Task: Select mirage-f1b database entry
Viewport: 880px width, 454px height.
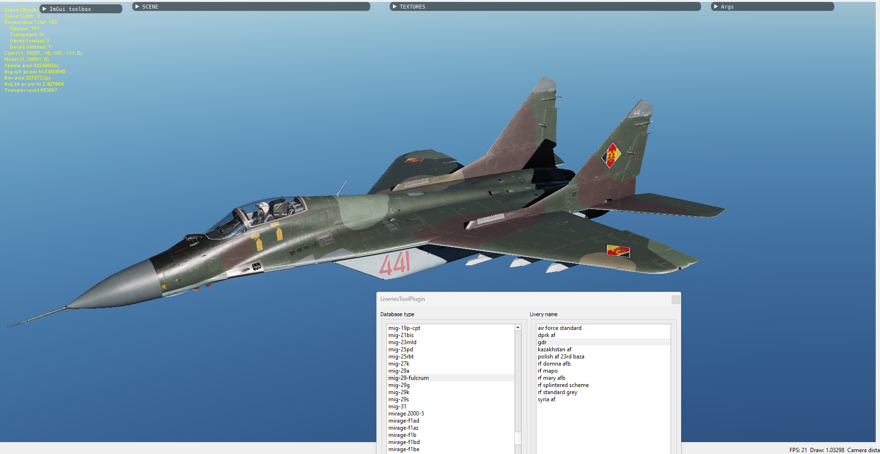Action: coord(450,435)
